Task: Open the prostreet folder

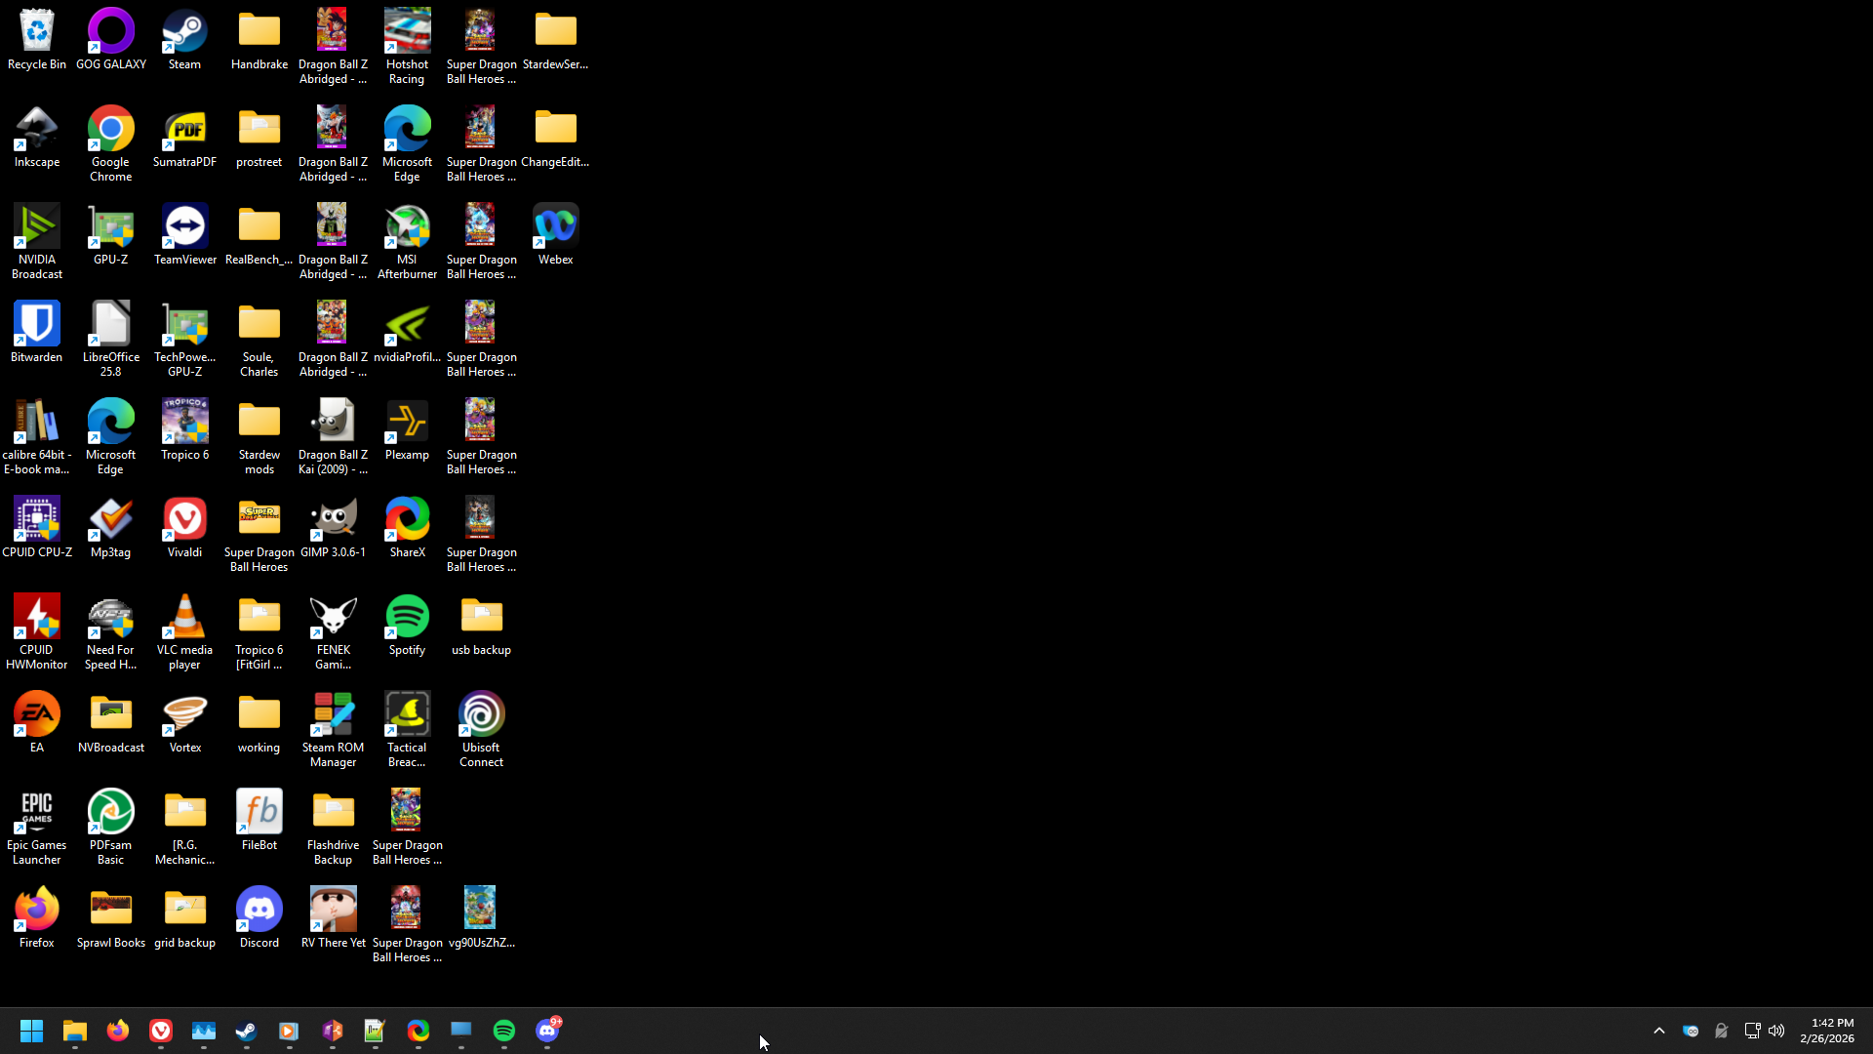Action: click(x=259, y=138)
